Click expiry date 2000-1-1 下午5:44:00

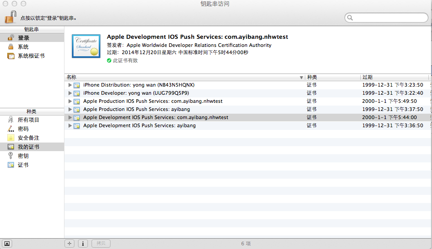click(x=390, y=117)
